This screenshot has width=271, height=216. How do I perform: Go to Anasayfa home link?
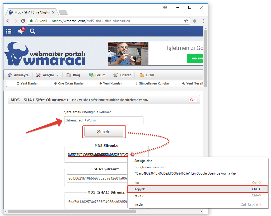click(x=18, y=75)
